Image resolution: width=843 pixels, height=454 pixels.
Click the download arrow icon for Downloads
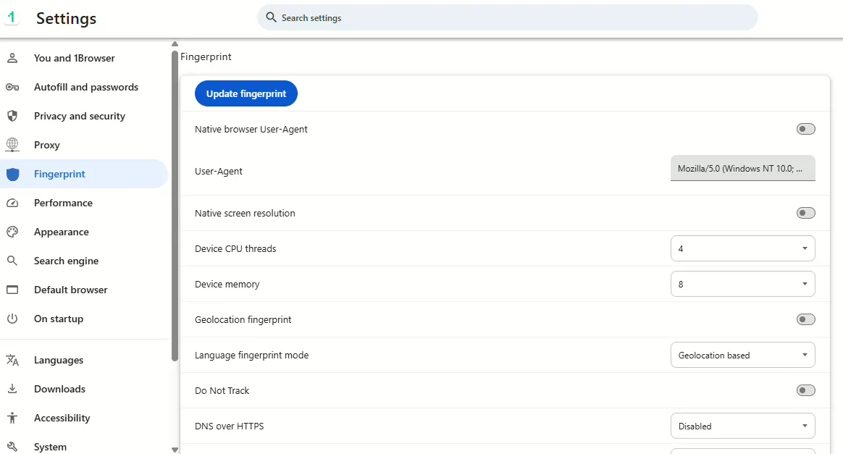pos(12,388)
